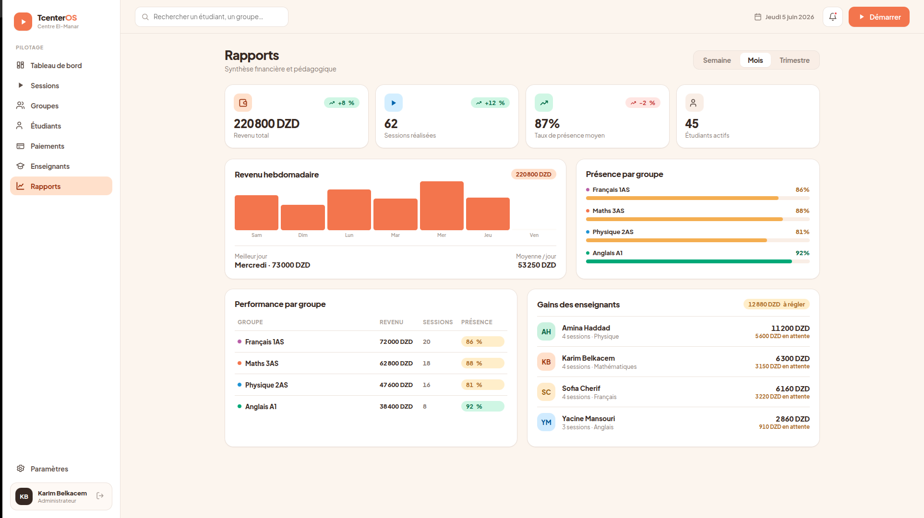924x518 pixels.
Task: Click the play icon on Sessions réalisées card
Action: click(394, 103)
